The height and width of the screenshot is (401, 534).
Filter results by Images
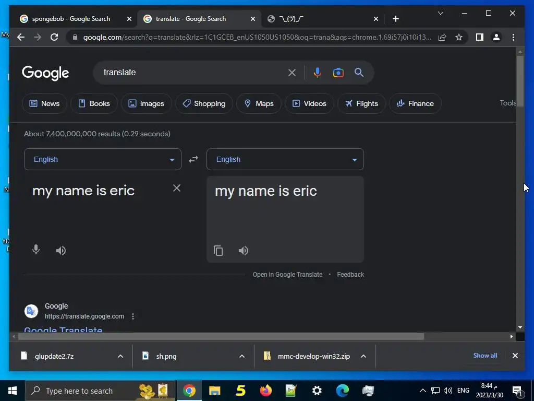(146, 103)
